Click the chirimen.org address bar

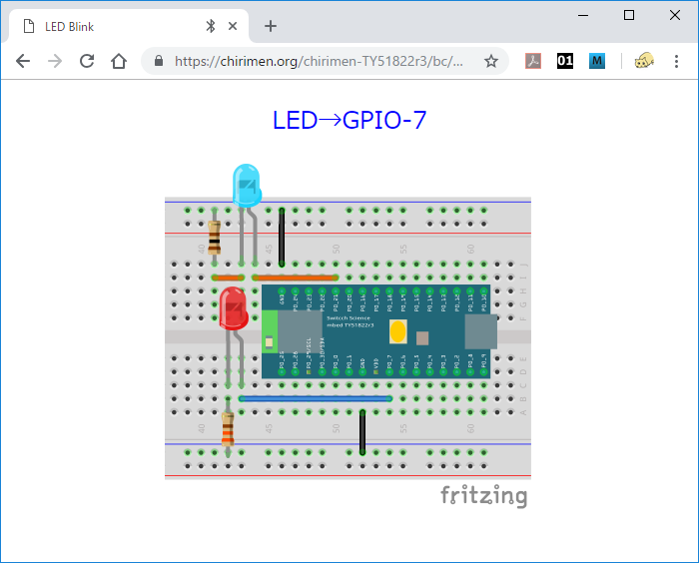320,61
